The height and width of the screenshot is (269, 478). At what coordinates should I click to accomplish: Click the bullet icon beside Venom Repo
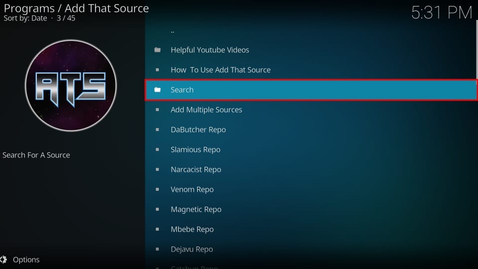[x=157, y=189]
